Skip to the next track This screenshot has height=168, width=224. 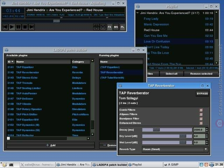[31, 27]
